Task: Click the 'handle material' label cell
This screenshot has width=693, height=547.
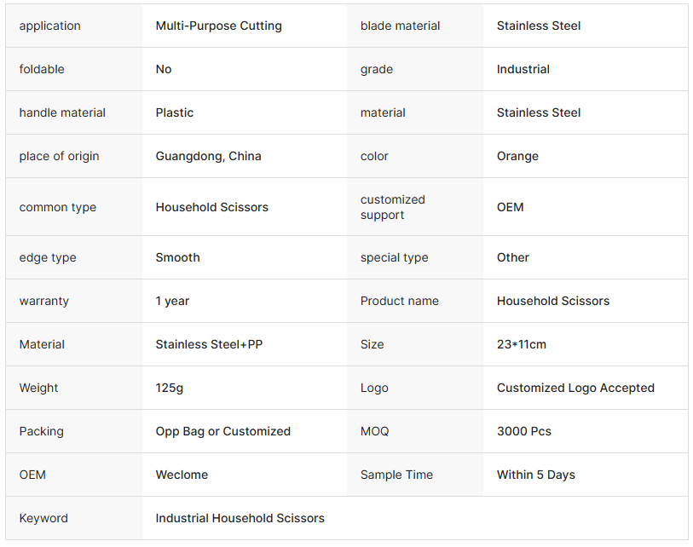Action: coord(62,112)
